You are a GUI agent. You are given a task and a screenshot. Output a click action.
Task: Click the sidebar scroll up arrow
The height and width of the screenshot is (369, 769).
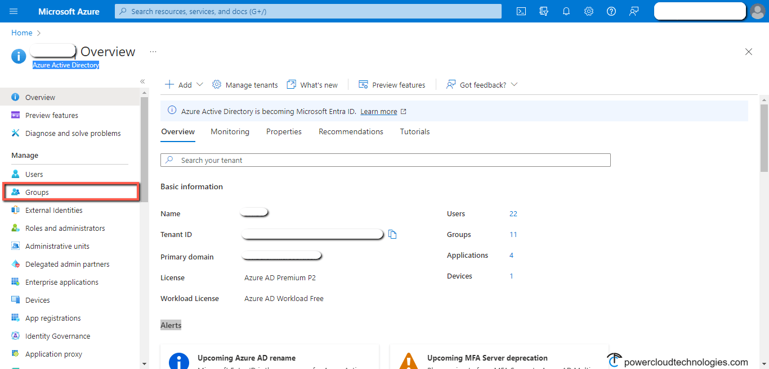[144, 93]
